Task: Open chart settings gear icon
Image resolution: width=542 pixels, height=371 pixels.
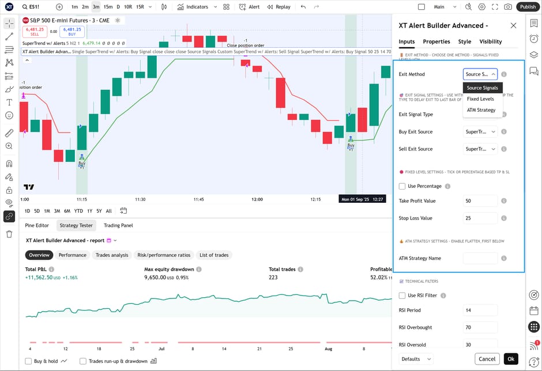Action: coord(482,7)
